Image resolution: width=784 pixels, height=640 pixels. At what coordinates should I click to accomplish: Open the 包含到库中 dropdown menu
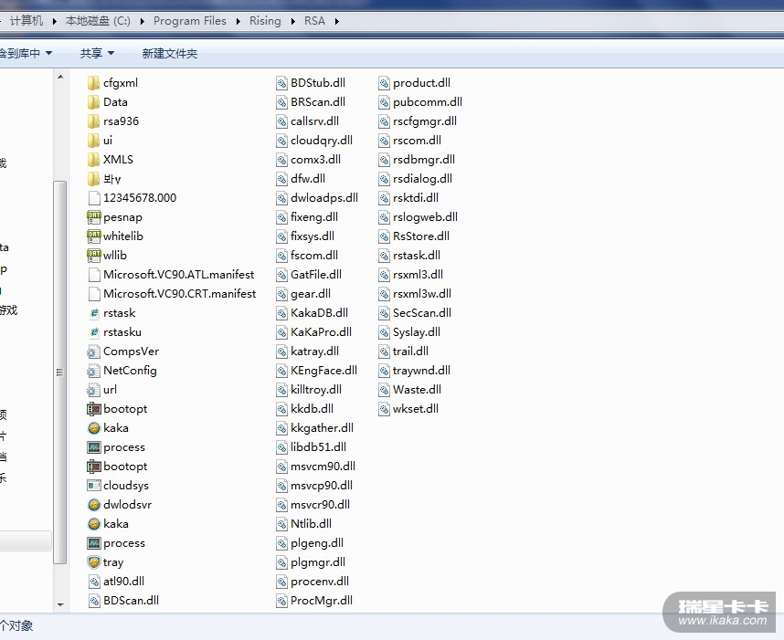tap(26, 54)
